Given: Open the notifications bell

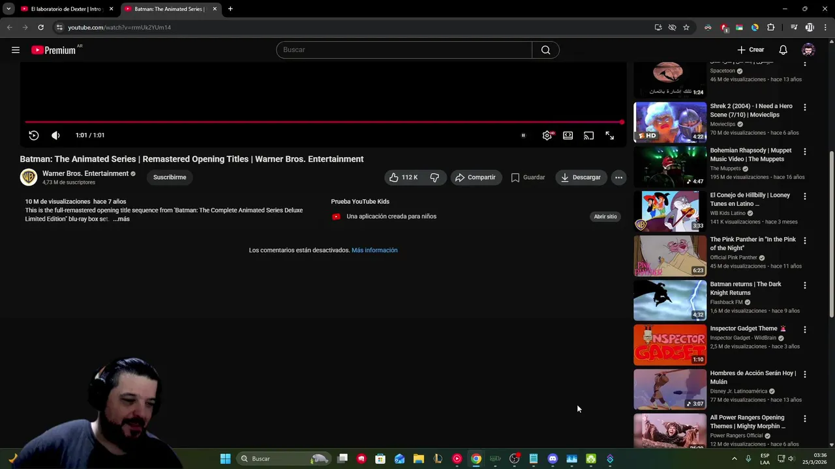Looking at the screenshot, I should pyautogui.click(x=783, y=50).
